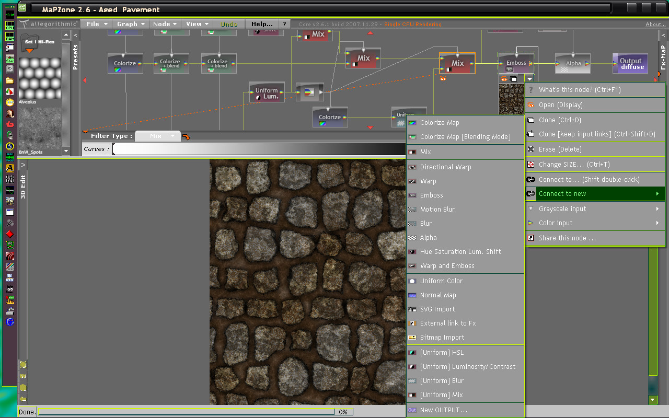Select the Alveolus preset thumbnail
This screenshot has height=418, width=669.
click(40, 78)
